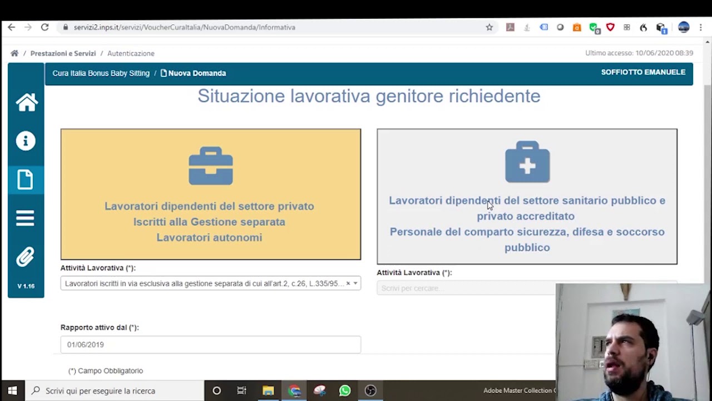Click the browser back arrow
Image resolution: width=712 pixels, height=401 pixels.
click(11, 27)
